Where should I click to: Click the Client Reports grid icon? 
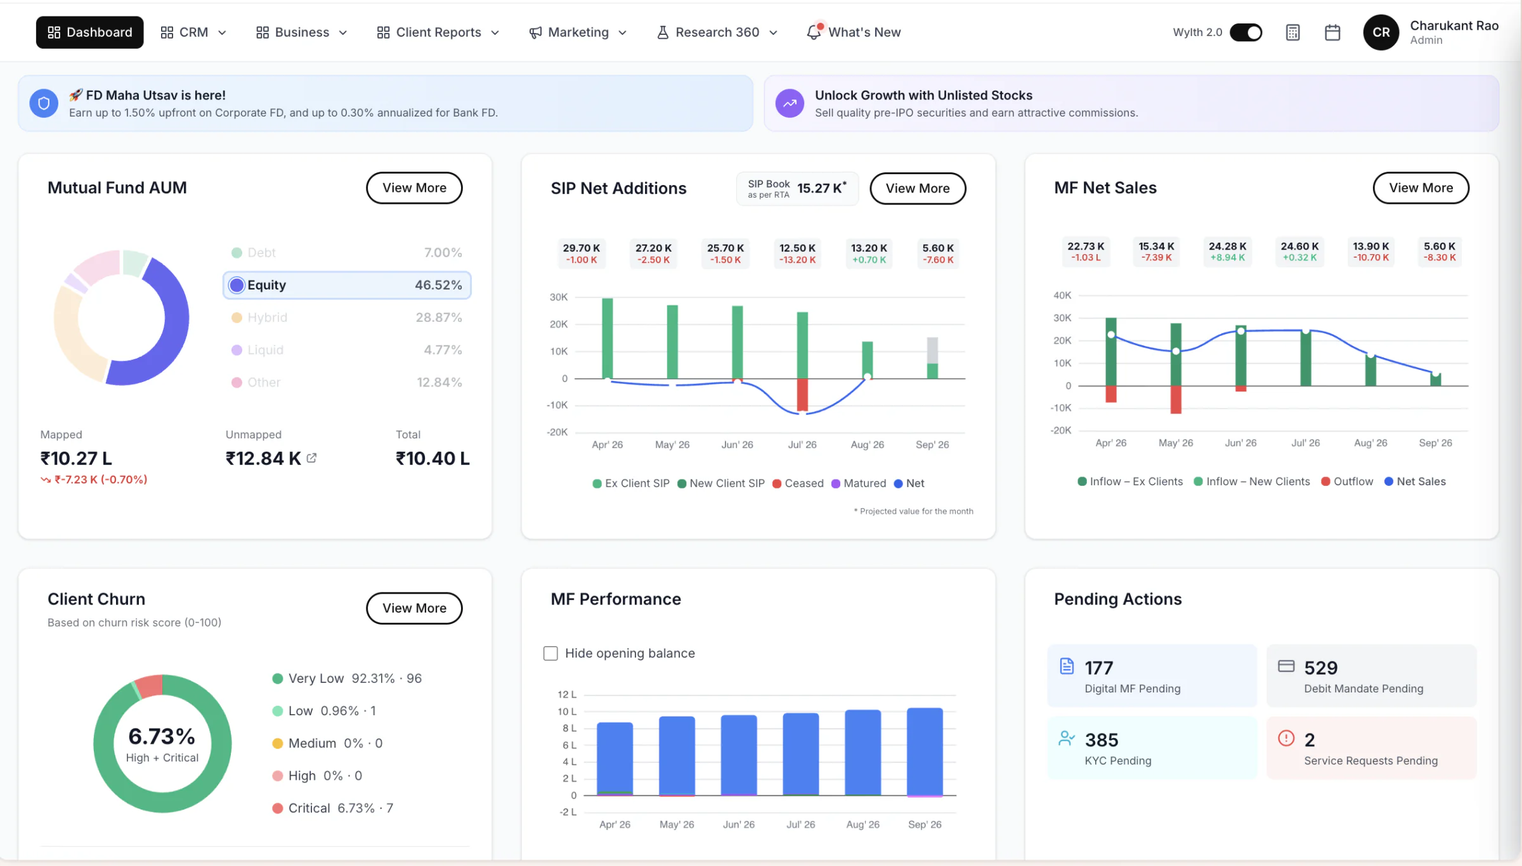coord(383,32)
